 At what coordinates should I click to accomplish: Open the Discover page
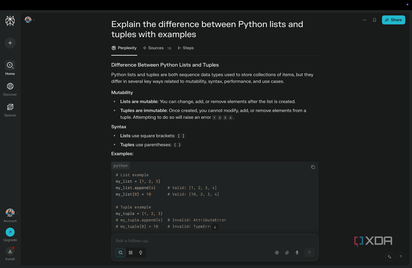[x=10, y=89]
